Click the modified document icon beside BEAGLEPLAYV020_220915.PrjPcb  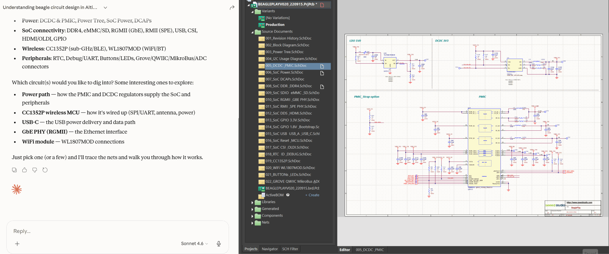[x=322, y=4]
